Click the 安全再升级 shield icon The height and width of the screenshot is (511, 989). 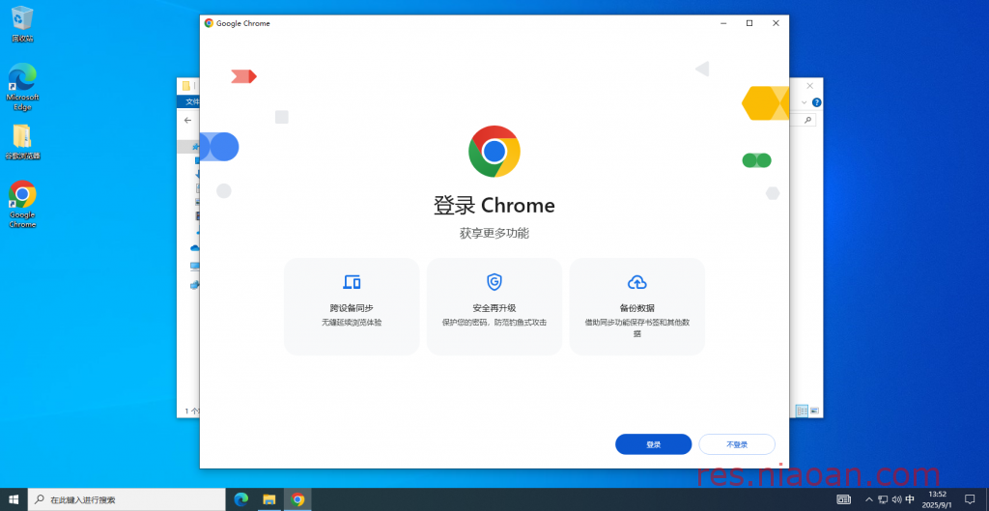pyautogui.click(x=494, y=282)
